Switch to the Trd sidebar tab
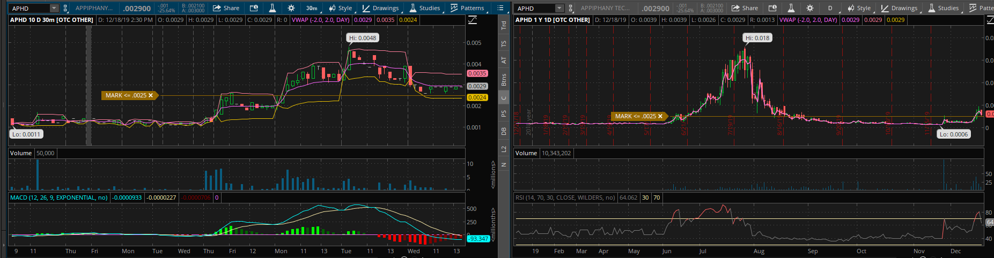This screenshot has height=258, width=994. pos(504,25)
